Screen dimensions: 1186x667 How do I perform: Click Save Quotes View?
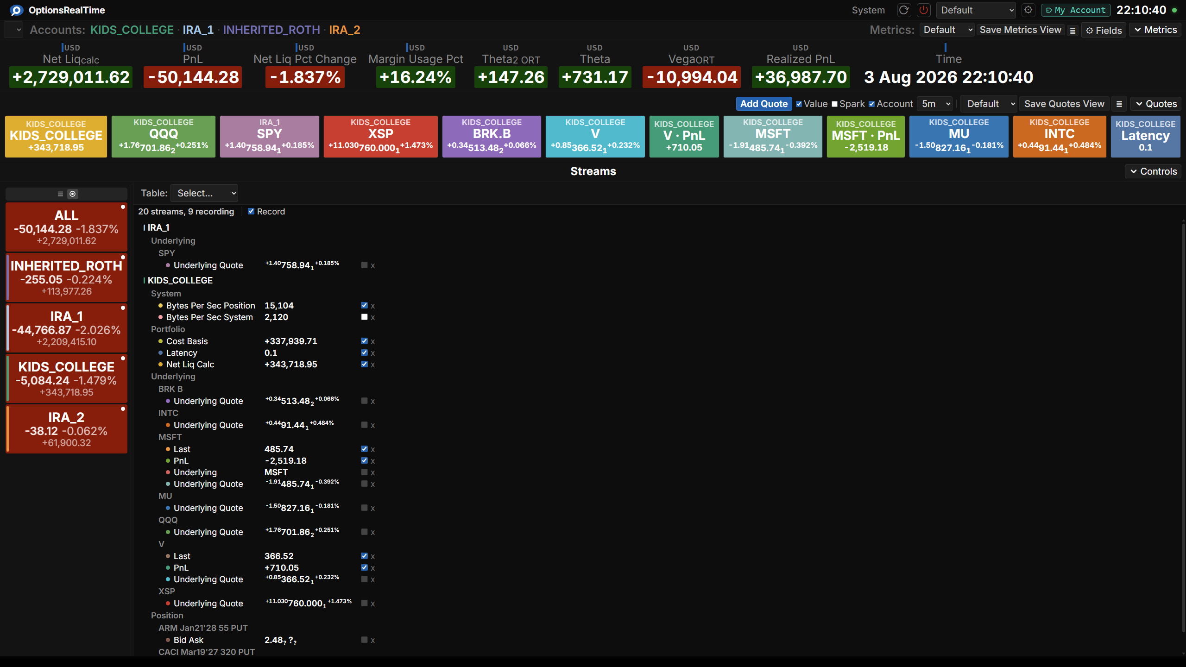pyautogui.click(x=1064, y=104)
